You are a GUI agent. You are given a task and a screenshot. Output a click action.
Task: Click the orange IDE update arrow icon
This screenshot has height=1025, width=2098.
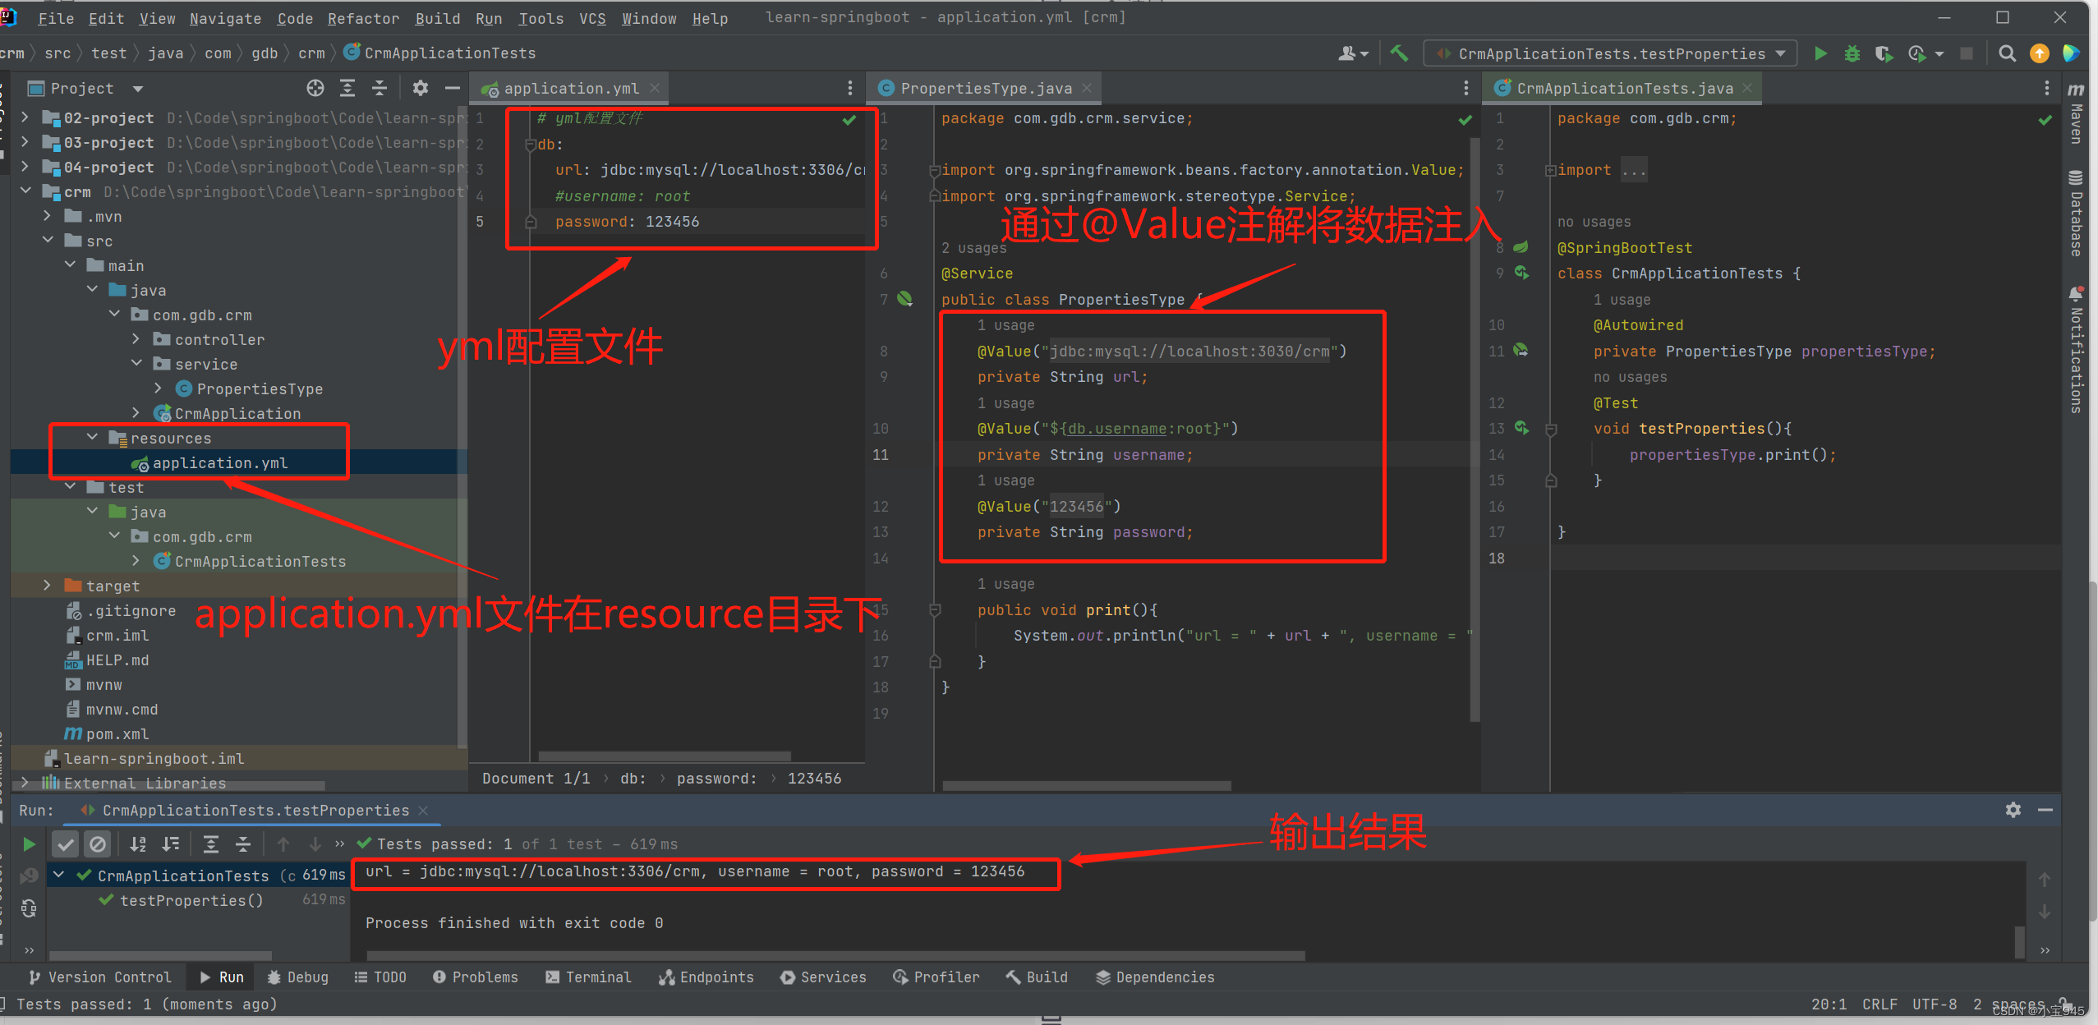[x=2039, y=53]
